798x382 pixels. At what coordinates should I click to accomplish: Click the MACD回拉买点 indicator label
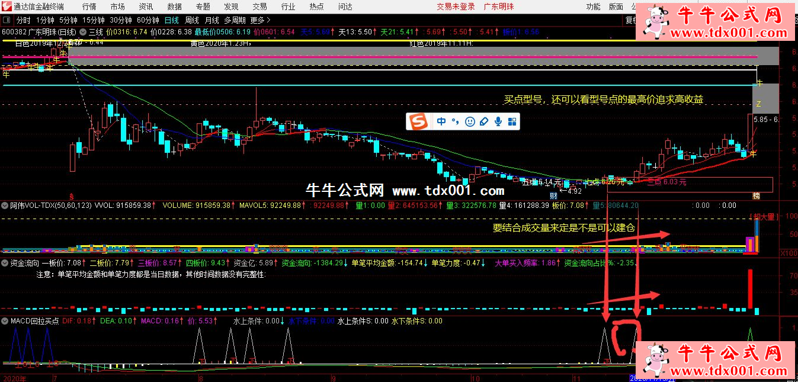[x=35, y=321]
